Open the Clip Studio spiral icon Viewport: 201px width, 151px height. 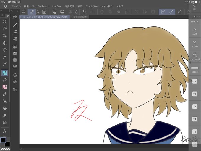coord(44,12)
